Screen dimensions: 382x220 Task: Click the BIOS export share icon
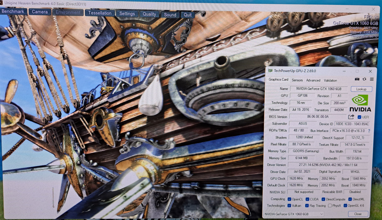click(x=351, y=117)
